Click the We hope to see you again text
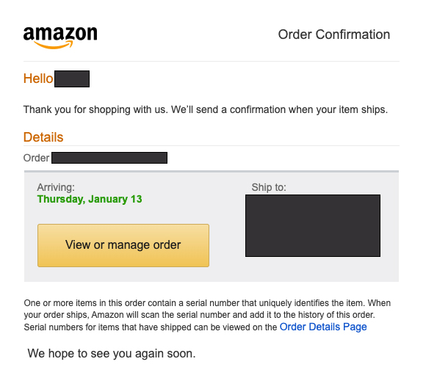 tap(112, 353)
